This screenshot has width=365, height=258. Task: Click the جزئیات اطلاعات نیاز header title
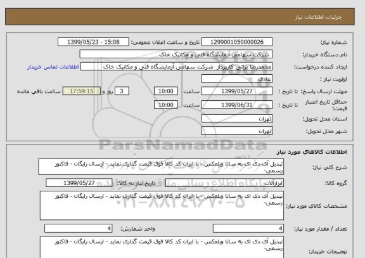pos(318,18)
